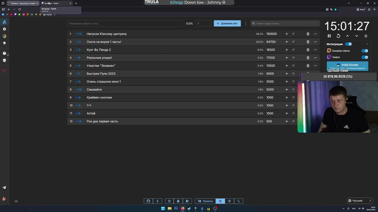Click the clear lots trash icon in bottom toolbar
This screenshot has height=212, width=378.
pyautogui.click(x=187, y=201)
